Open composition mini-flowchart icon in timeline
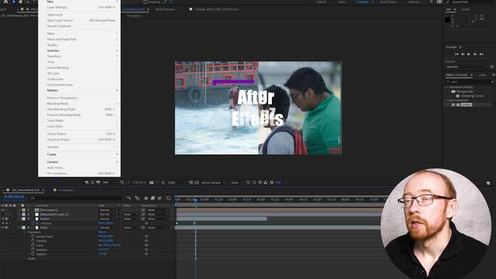Image resolution: width=496 pixels, height=279 pixels. coord(128,198)
